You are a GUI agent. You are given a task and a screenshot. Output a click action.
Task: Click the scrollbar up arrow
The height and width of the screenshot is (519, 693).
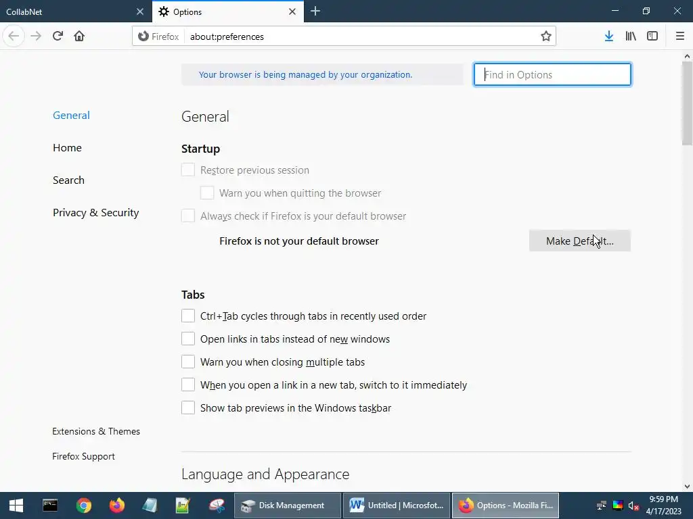tap(687, 56)
